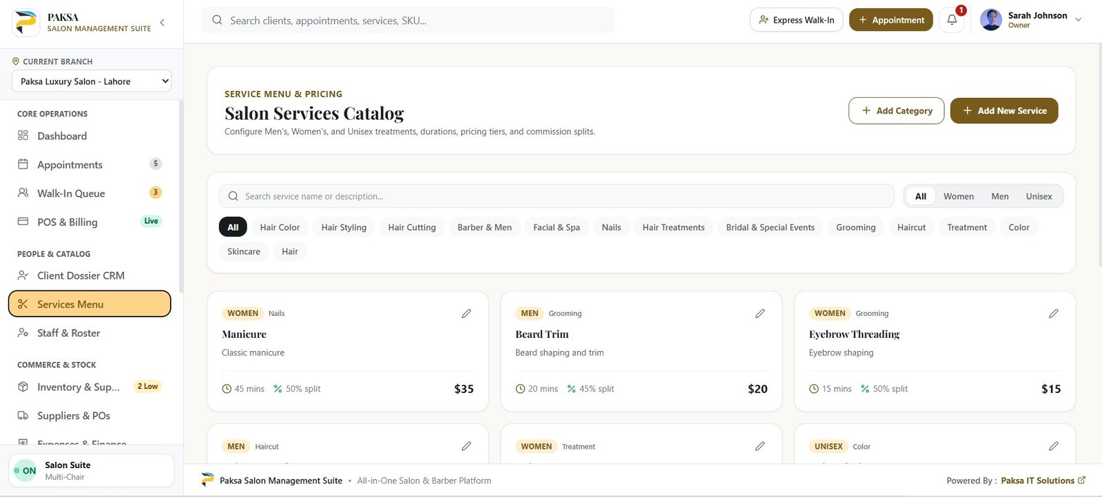Open the current branch dropdown

point(92,81)
